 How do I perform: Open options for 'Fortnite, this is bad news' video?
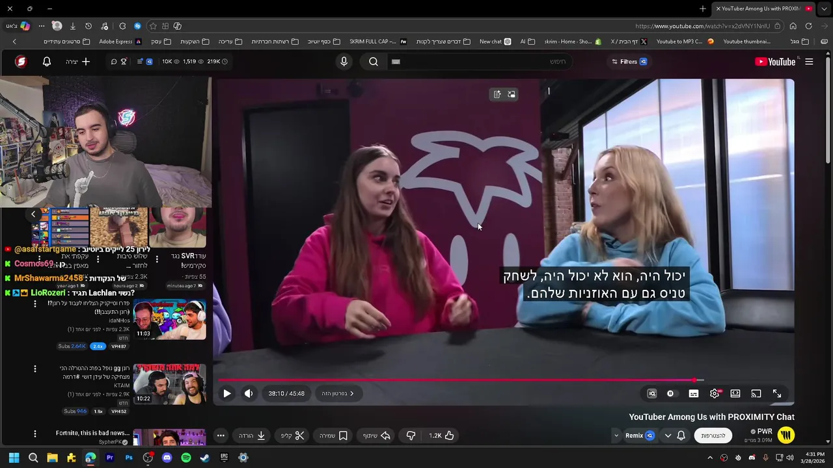[35, 434]
